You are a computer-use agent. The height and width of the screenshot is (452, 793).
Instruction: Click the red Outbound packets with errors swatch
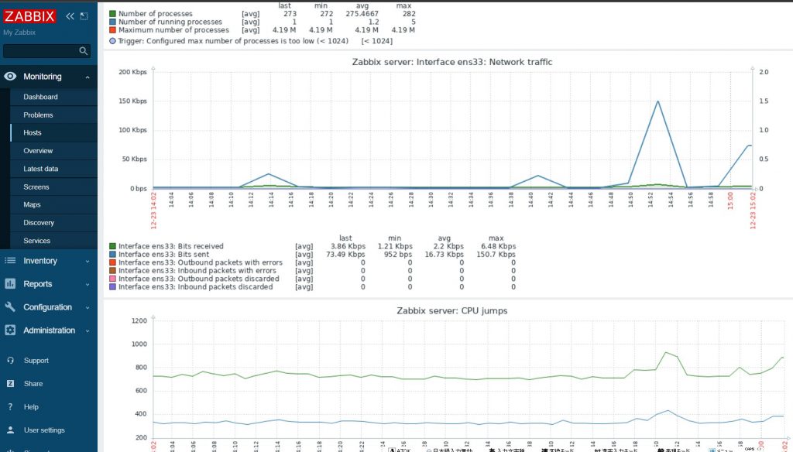(x=112, y=262)
